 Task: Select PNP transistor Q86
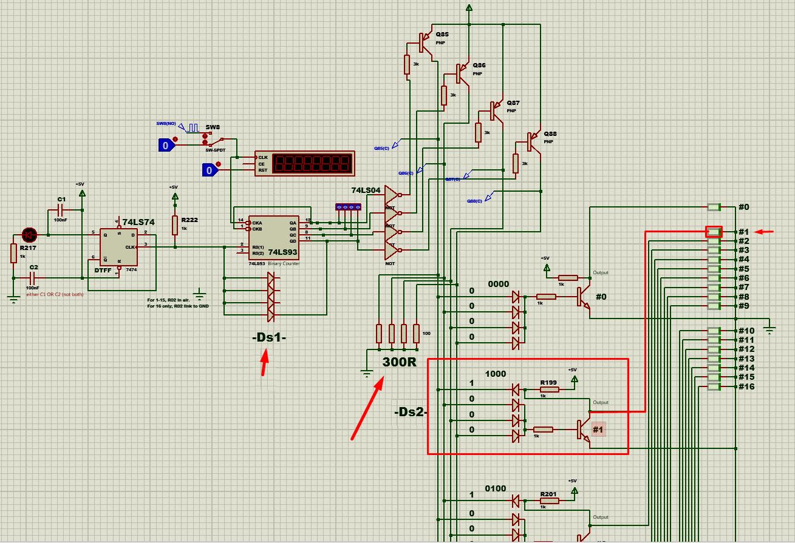(x=463, y=74)
